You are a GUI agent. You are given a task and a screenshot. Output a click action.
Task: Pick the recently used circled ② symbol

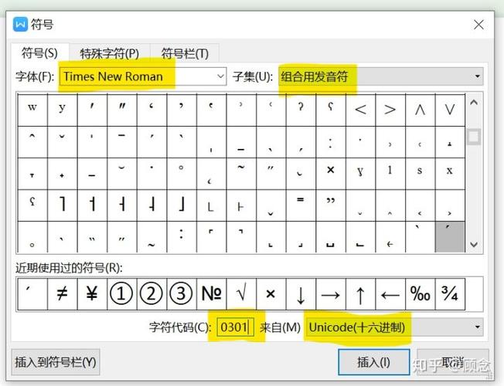[x=152, y=294]
